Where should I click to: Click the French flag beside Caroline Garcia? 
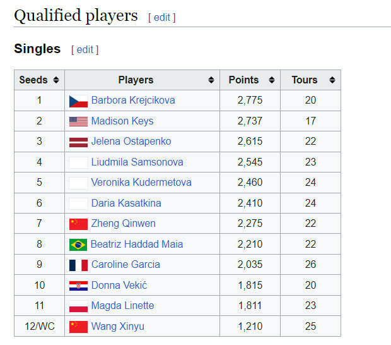[78, 265]
